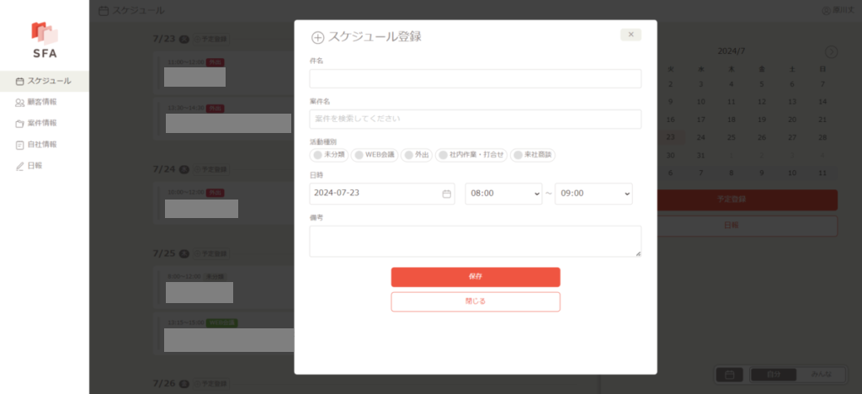Click the 保存 save button

click(x=476, y=277)
